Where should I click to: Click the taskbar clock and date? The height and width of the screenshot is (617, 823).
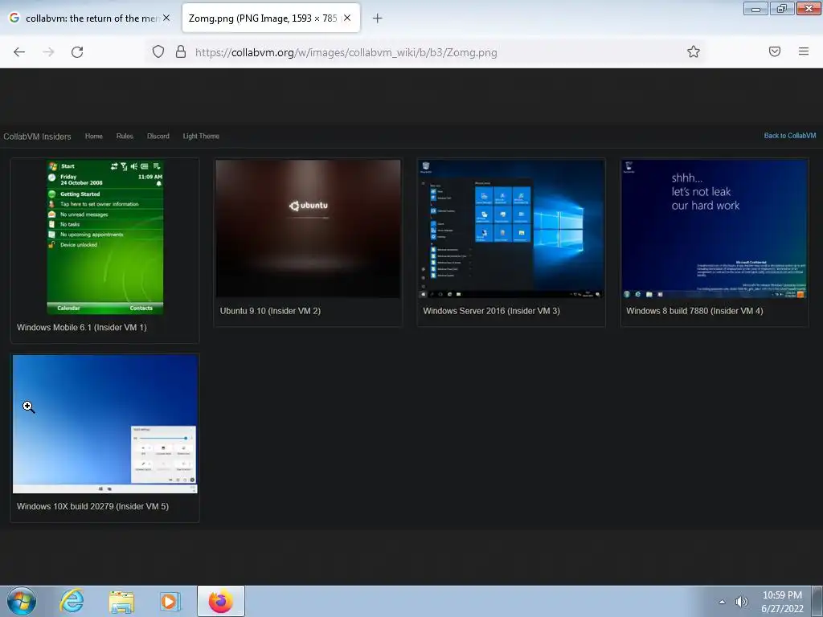[782, 602]
